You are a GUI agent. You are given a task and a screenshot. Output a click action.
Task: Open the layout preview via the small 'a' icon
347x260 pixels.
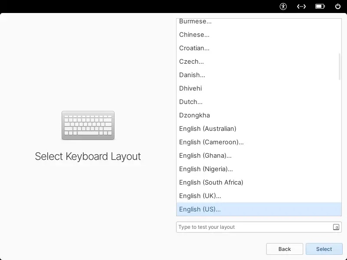tap(335, 227)
